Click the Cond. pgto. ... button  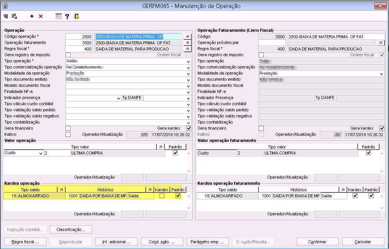click(162, 242)
